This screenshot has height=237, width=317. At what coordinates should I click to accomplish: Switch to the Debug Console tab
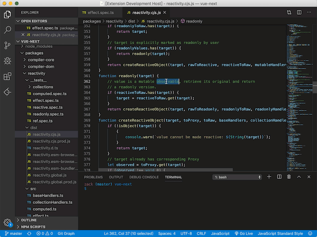(x=144, y=177)
